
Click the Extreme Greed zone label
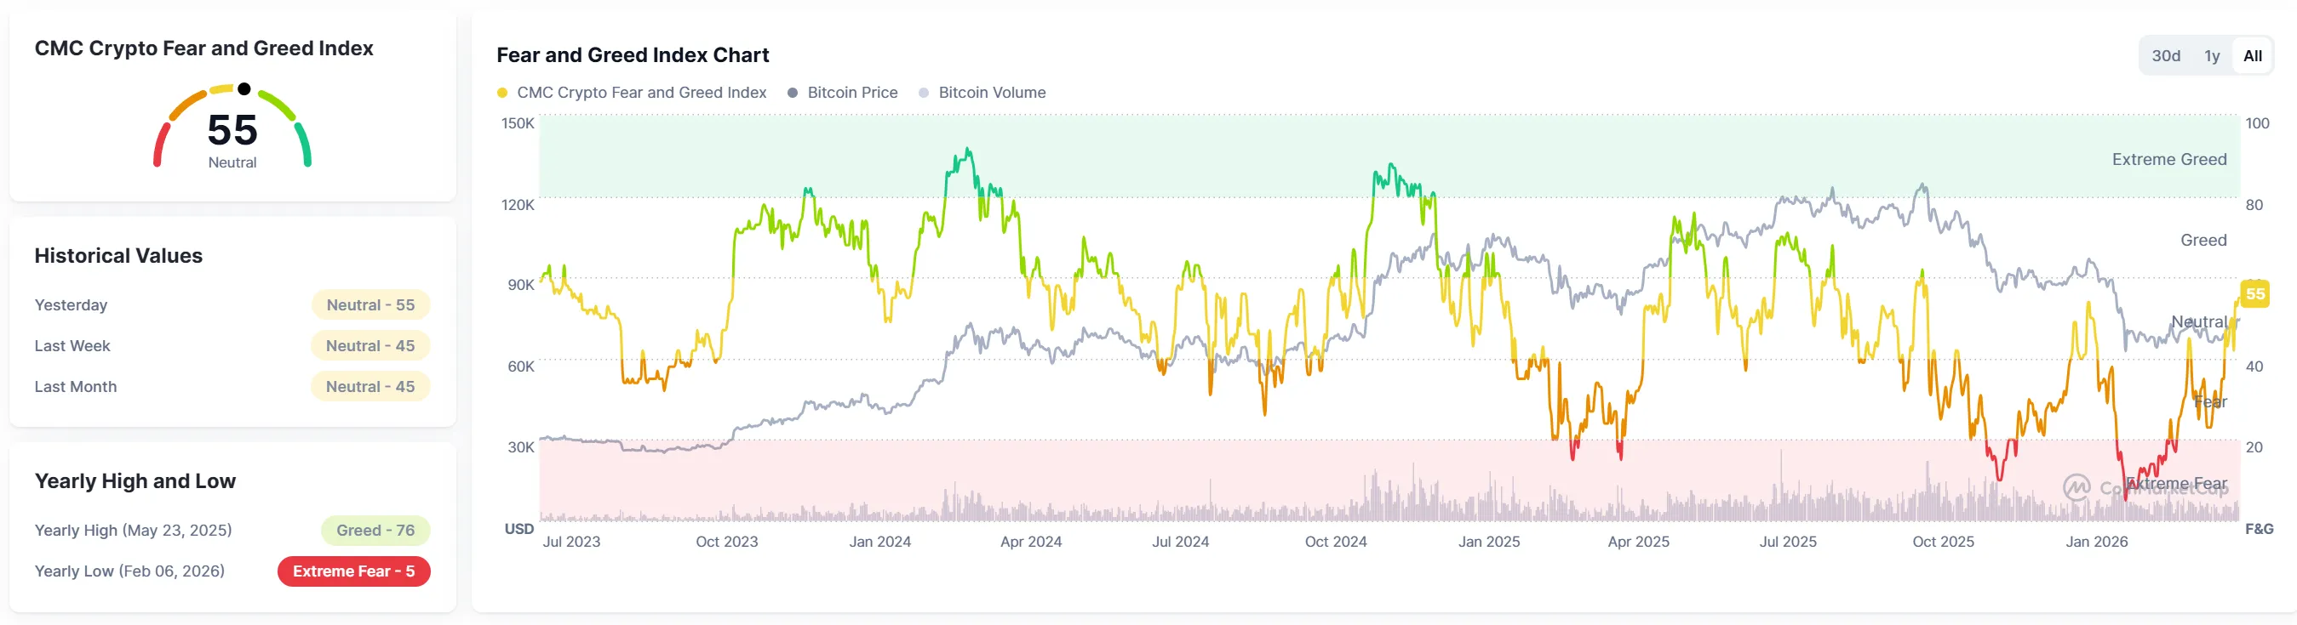2168,159
